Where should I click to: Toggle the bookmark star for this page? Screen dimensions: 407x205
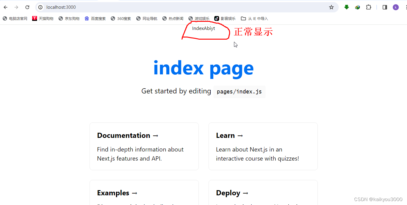click(x=331, y=7)
